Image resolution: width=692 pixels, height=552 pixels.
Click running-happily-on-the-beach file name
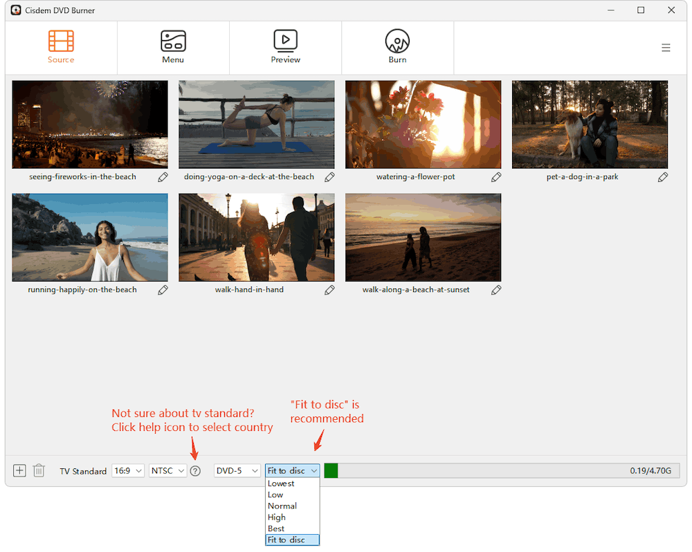[x=82, y=289]
